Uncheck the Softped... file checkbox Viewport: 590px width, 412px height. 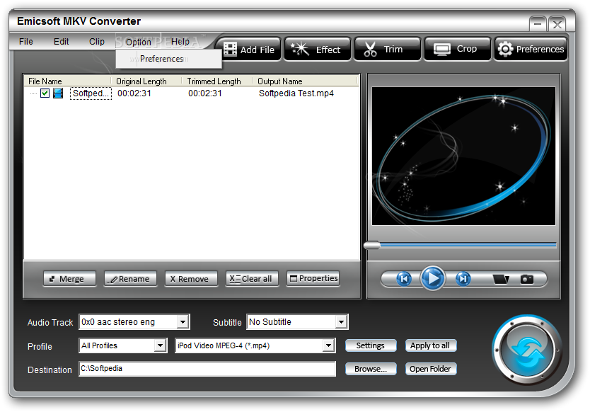pos(45,93)
